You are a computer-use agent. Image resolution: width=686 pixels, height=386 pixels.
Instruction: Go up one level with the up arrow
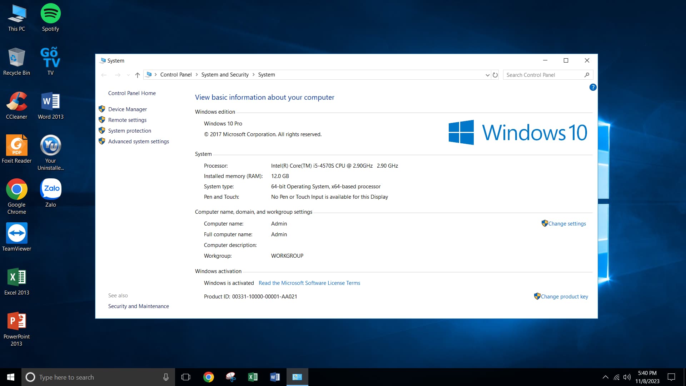coord(138,75)
